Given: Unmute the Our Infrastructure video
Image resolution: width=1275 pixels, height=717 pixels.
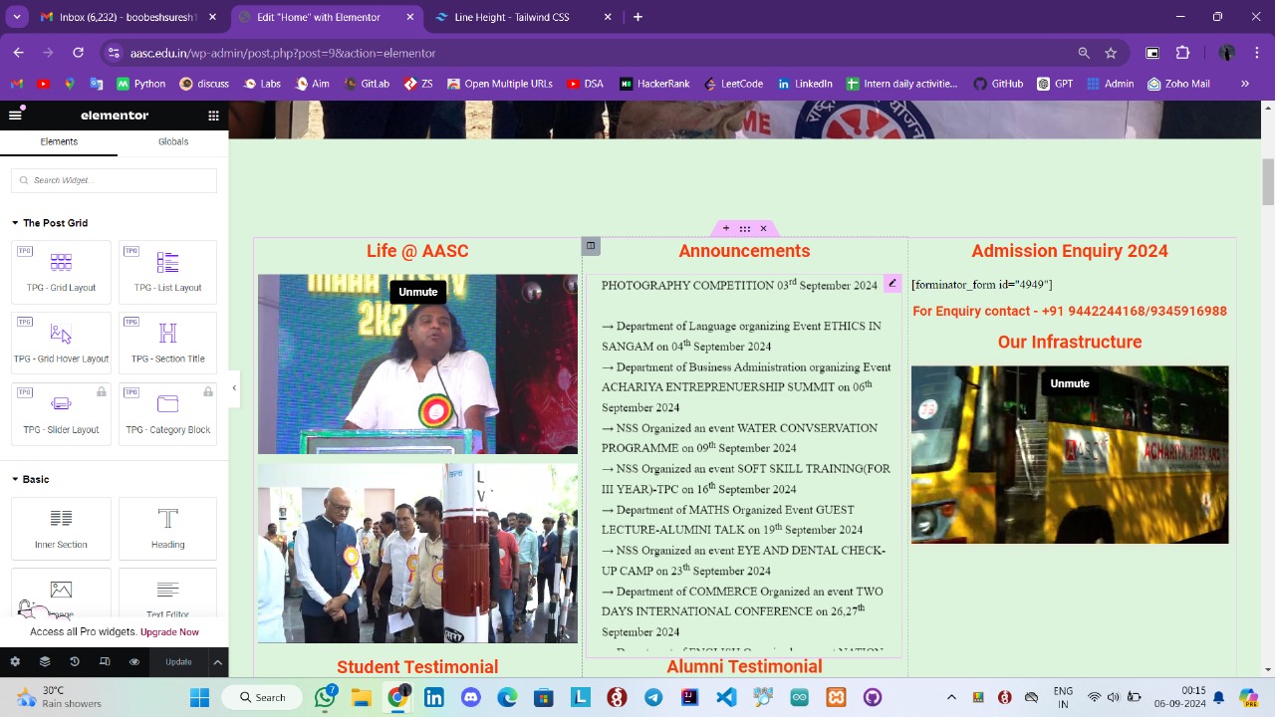Looking at the screenshot, I should tap(1069, 383).
